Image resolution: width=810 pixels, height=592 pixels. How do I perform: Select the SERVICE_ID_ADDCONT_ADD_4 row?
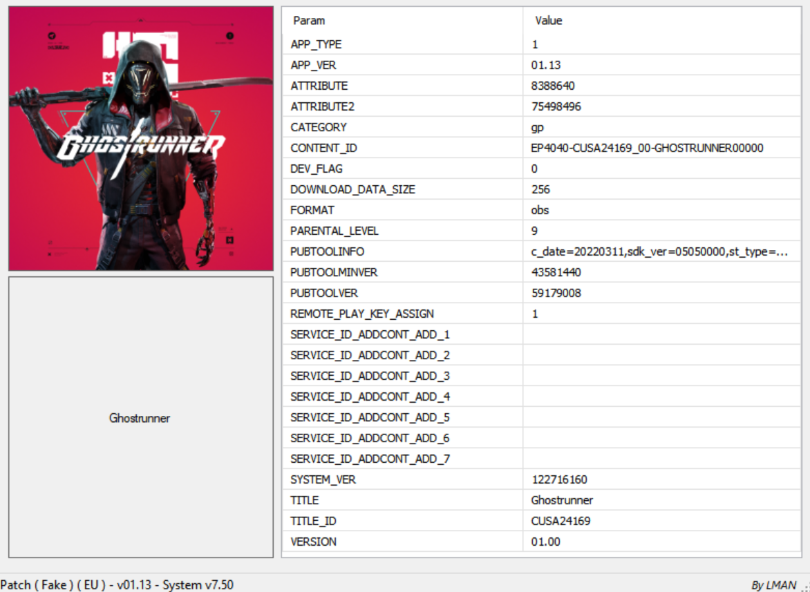tap(541, 397)
